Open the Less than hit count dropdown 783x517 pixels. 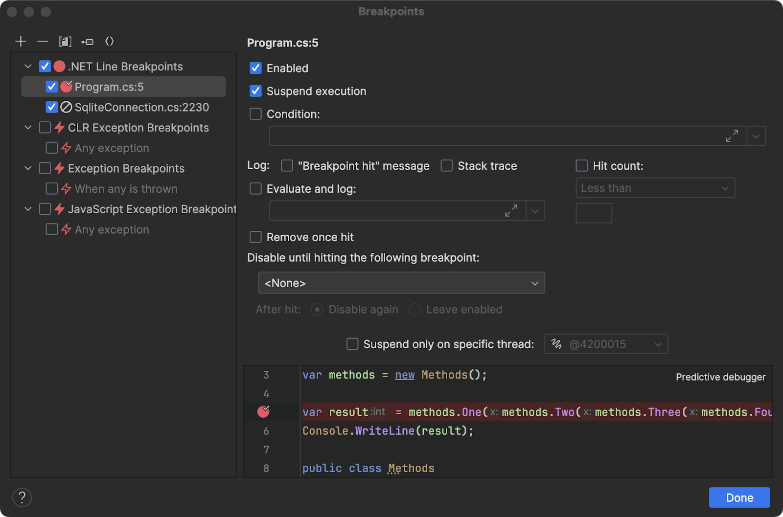click(x=655, y=188)
